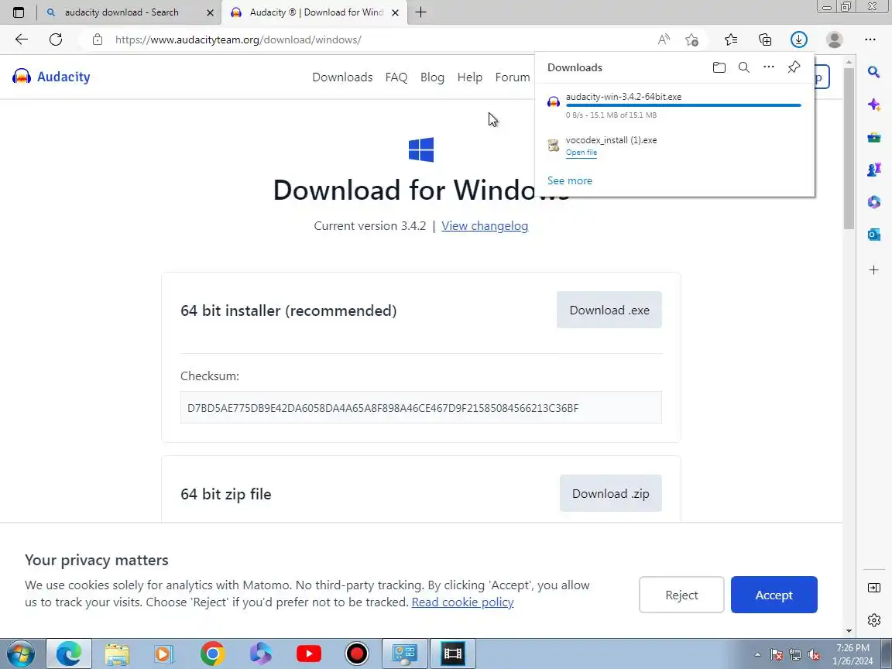Image resolution: width=892 pixels, height=669 pixels.
Task: Close the Audacity Download for Windows tab
Action: pyautogui.click(x=396, y=12)
